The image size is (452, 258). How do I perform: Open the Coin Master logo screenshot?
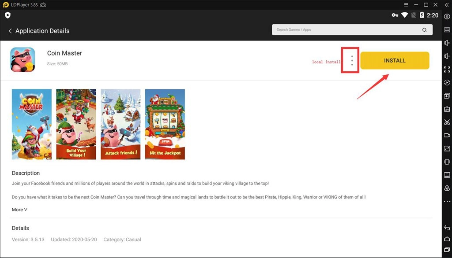click(x=32, y=124)
